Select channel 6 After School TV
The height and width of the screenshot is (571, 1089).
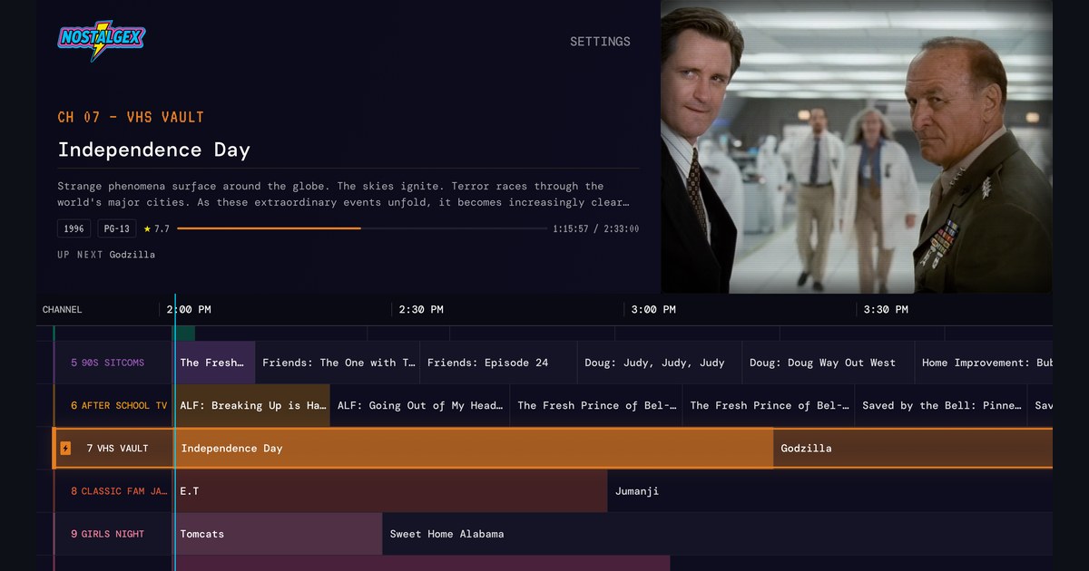pos(114,405)
